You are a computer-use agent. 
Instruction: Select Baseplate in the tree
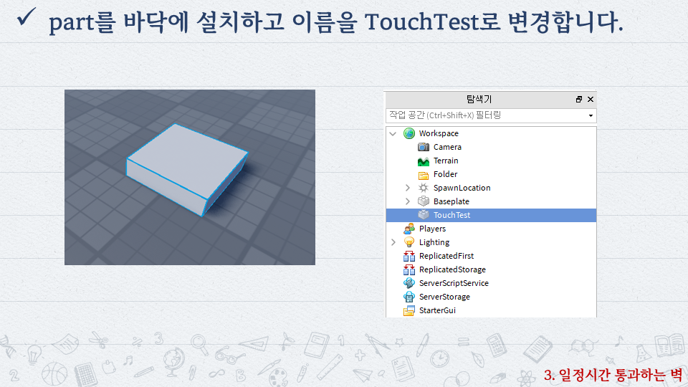451,201
